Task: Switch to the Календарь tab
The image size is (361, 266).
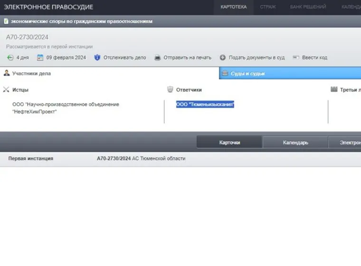Action: (x=295, y=142)
